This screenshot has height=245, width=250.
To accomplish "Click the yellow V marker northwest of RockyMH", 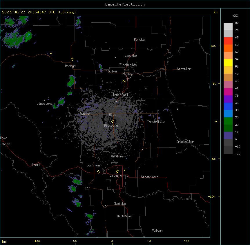I will click(51, 54).
